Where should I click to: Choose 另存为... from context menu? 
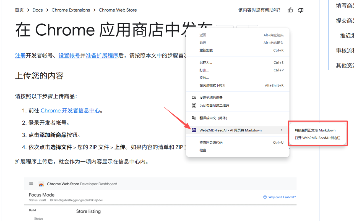coord(238,62)
